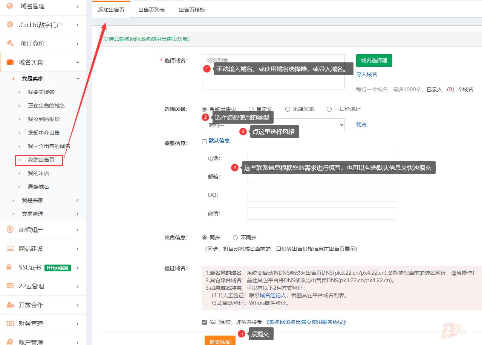This screenshot has width=482, height=345.
Task: Click the 网站建设 laptop icon
Action: [x=10, y=248]
